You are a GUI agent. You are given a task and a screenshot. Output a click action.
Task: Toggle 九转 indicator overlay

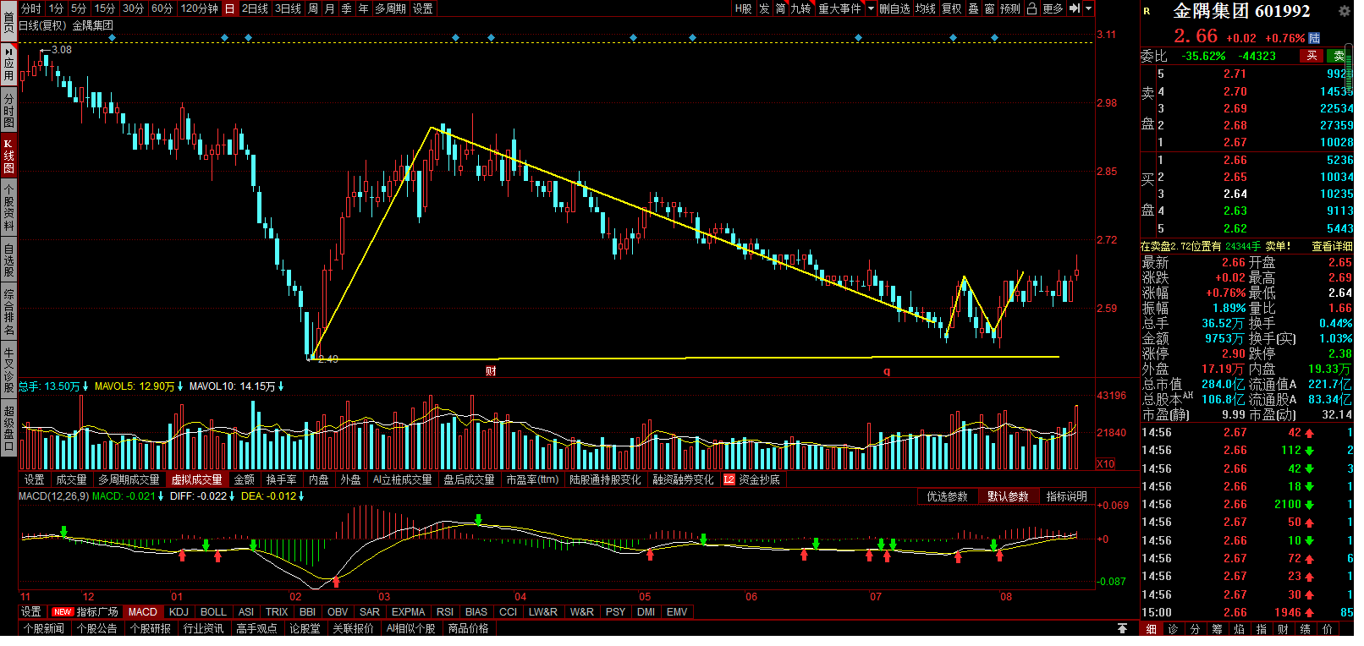tap(800, 8)
